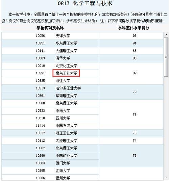Click the scrollbar down arrow
This screenshot has height=181, width=169.
[166, 177]
